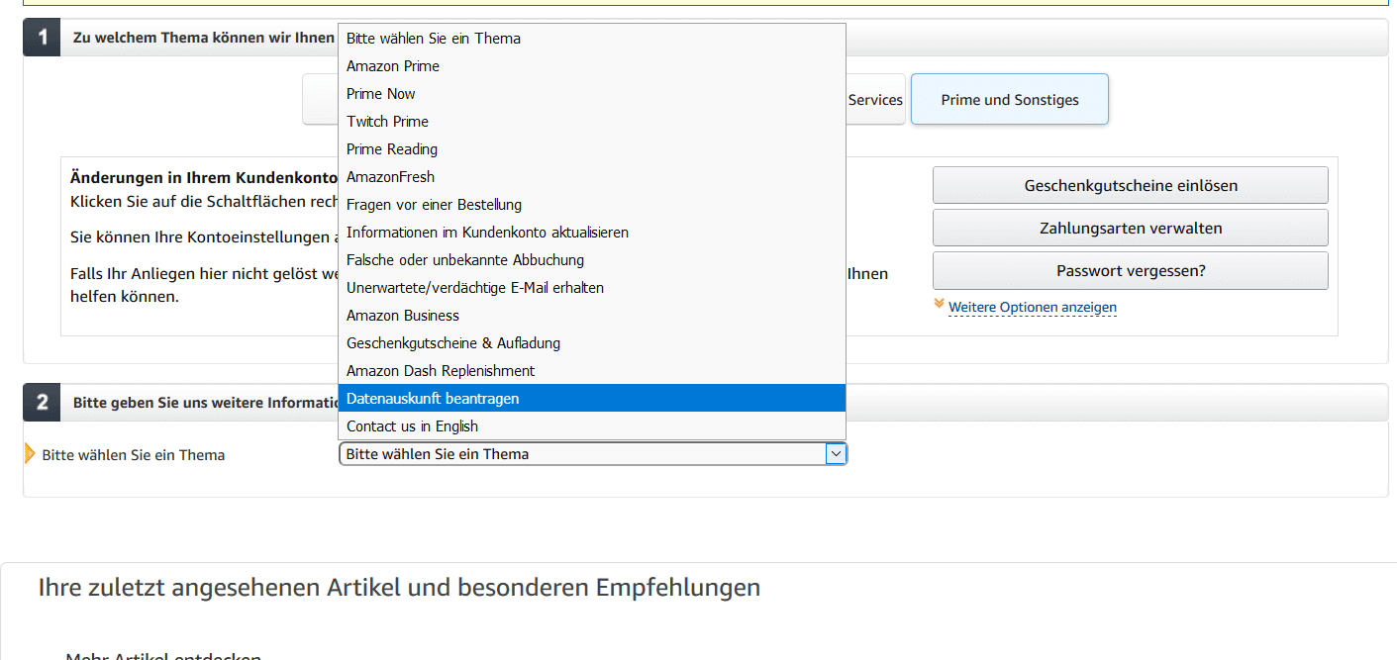Choose 'Prime Now' option in topic list

[381, 94]
